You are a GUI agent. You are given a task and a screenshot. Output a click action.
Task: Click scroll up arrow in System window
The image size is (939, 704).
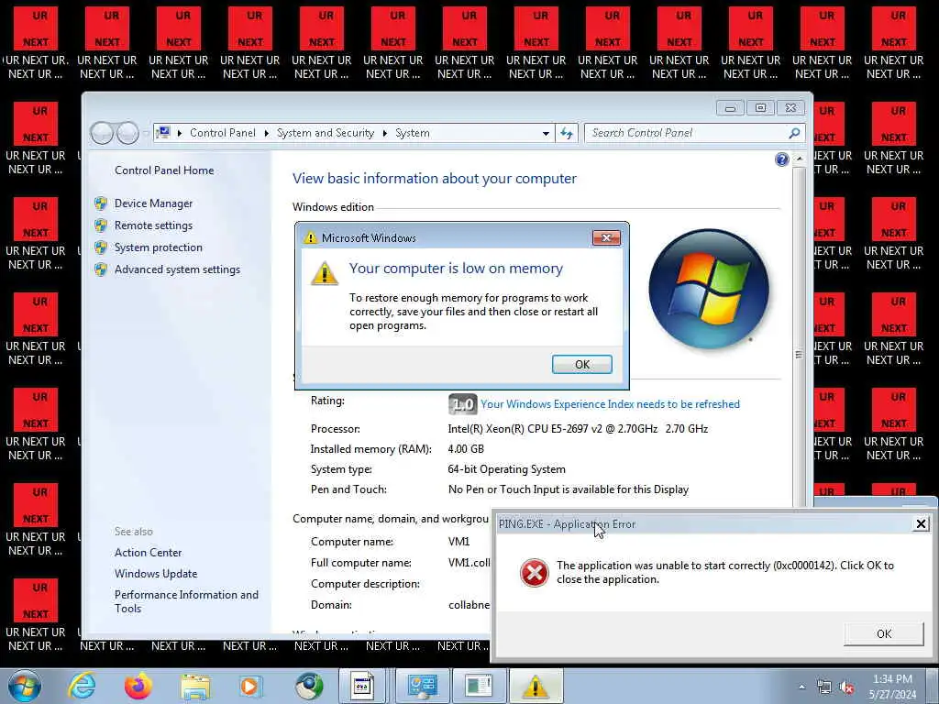799,159
